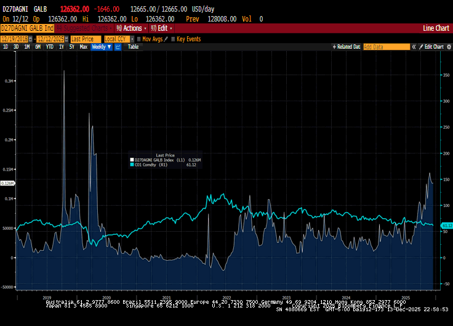Viewport: 453px width, 326px height.
Task: Click the 0.126M left axis value tag
Action: pos(7,184)
